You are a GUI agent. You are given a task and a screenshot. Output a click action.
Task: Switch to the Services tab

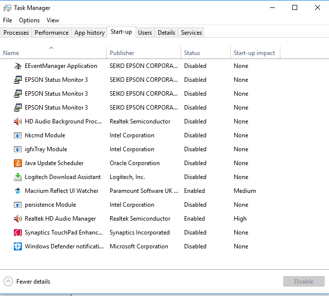click(191, 33)
